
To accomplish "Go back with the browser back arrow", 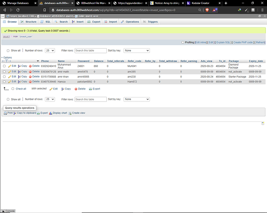I will tap(5, 10).
